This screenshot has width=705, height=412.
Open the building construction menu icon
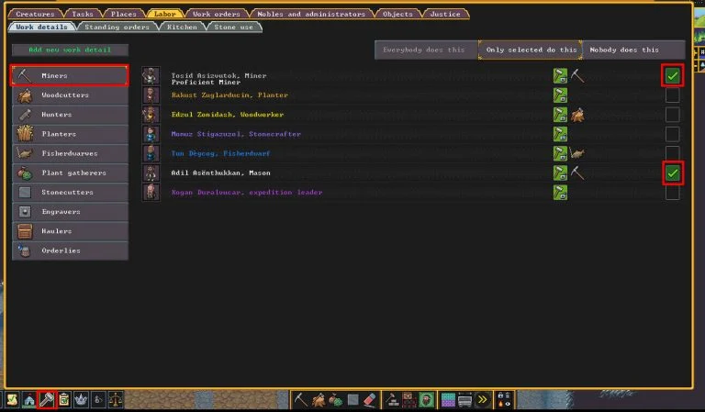pos(392,399)
